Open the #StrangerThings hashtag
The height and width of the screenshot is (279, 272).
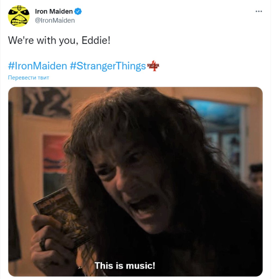(108, 66)
